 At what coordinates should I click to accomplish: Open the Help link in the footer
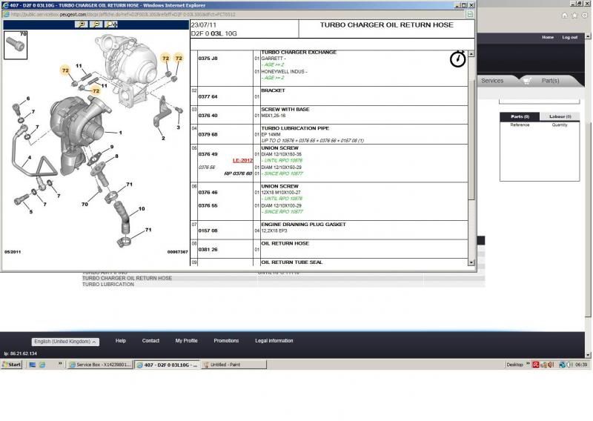[121, 341]
